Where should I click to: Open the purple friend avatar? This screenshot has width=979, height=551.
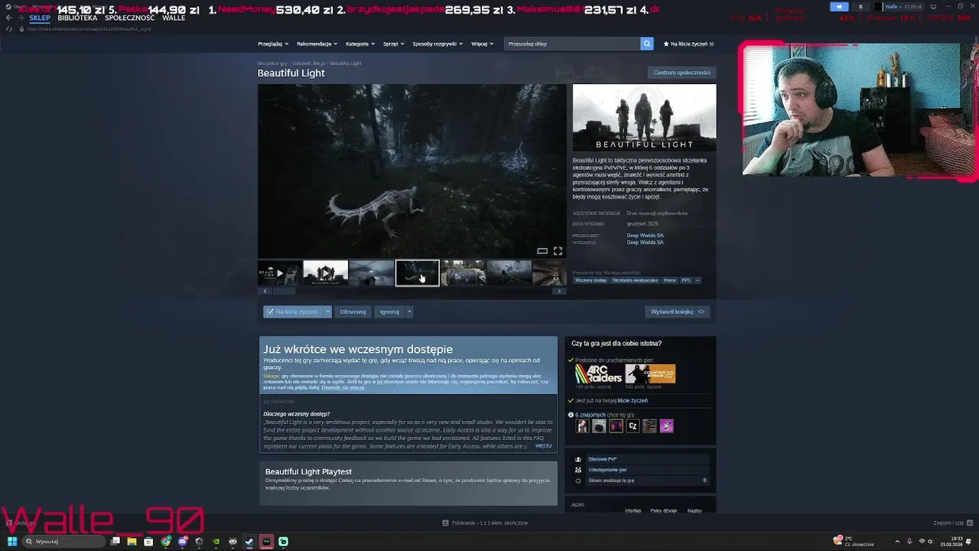666,426
